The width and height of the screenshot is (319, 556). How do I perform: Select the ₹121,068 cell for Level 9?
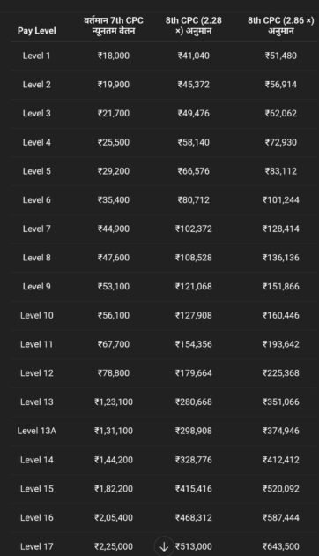194,287
